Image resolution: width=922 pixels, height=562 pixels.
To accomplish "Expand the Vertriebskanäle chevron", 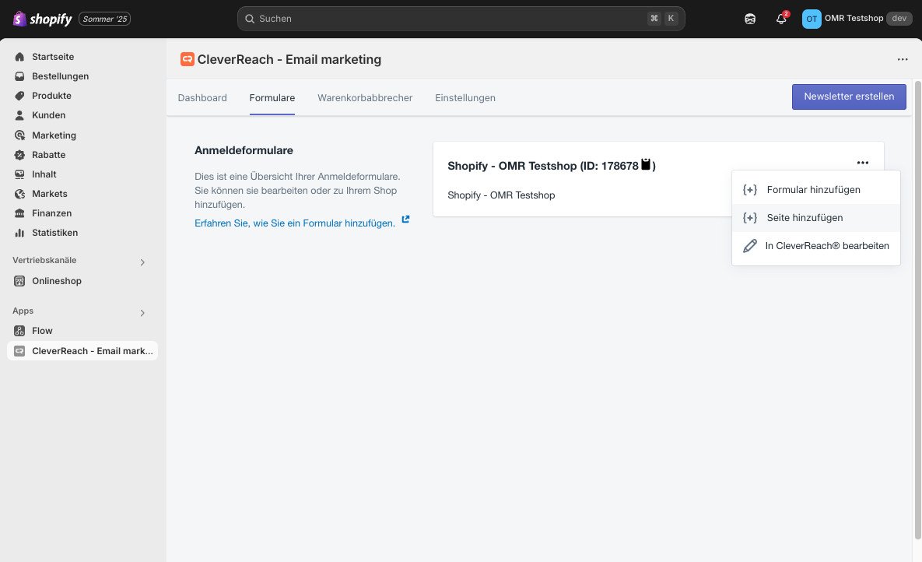I will tap(142, 262).
